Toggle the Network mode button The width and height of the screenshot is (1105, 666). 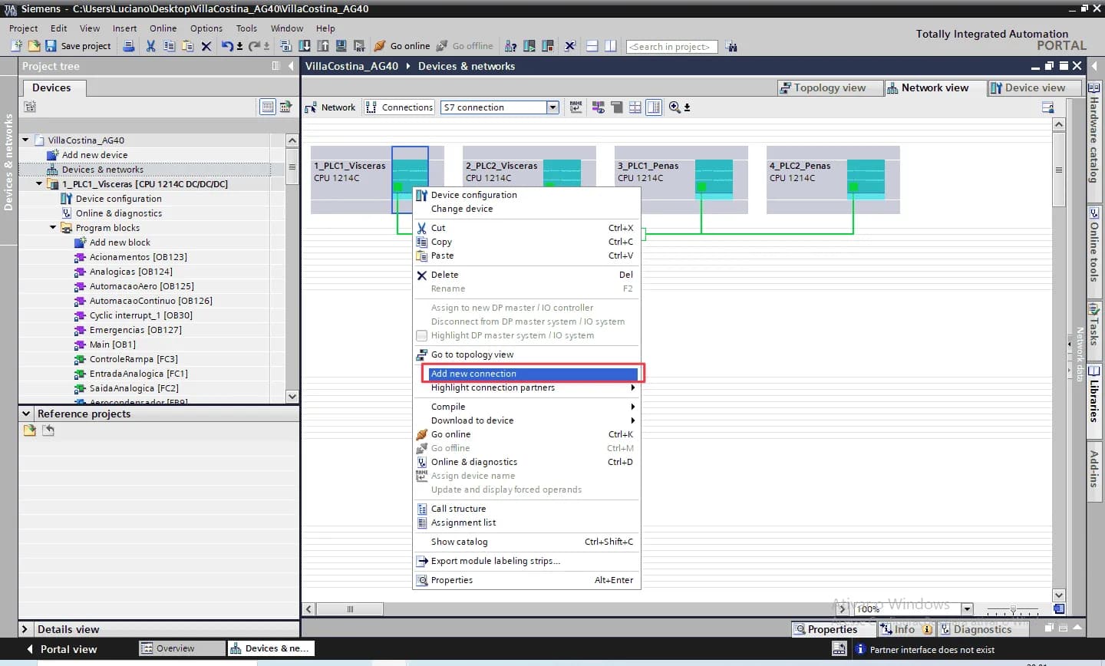331,107
